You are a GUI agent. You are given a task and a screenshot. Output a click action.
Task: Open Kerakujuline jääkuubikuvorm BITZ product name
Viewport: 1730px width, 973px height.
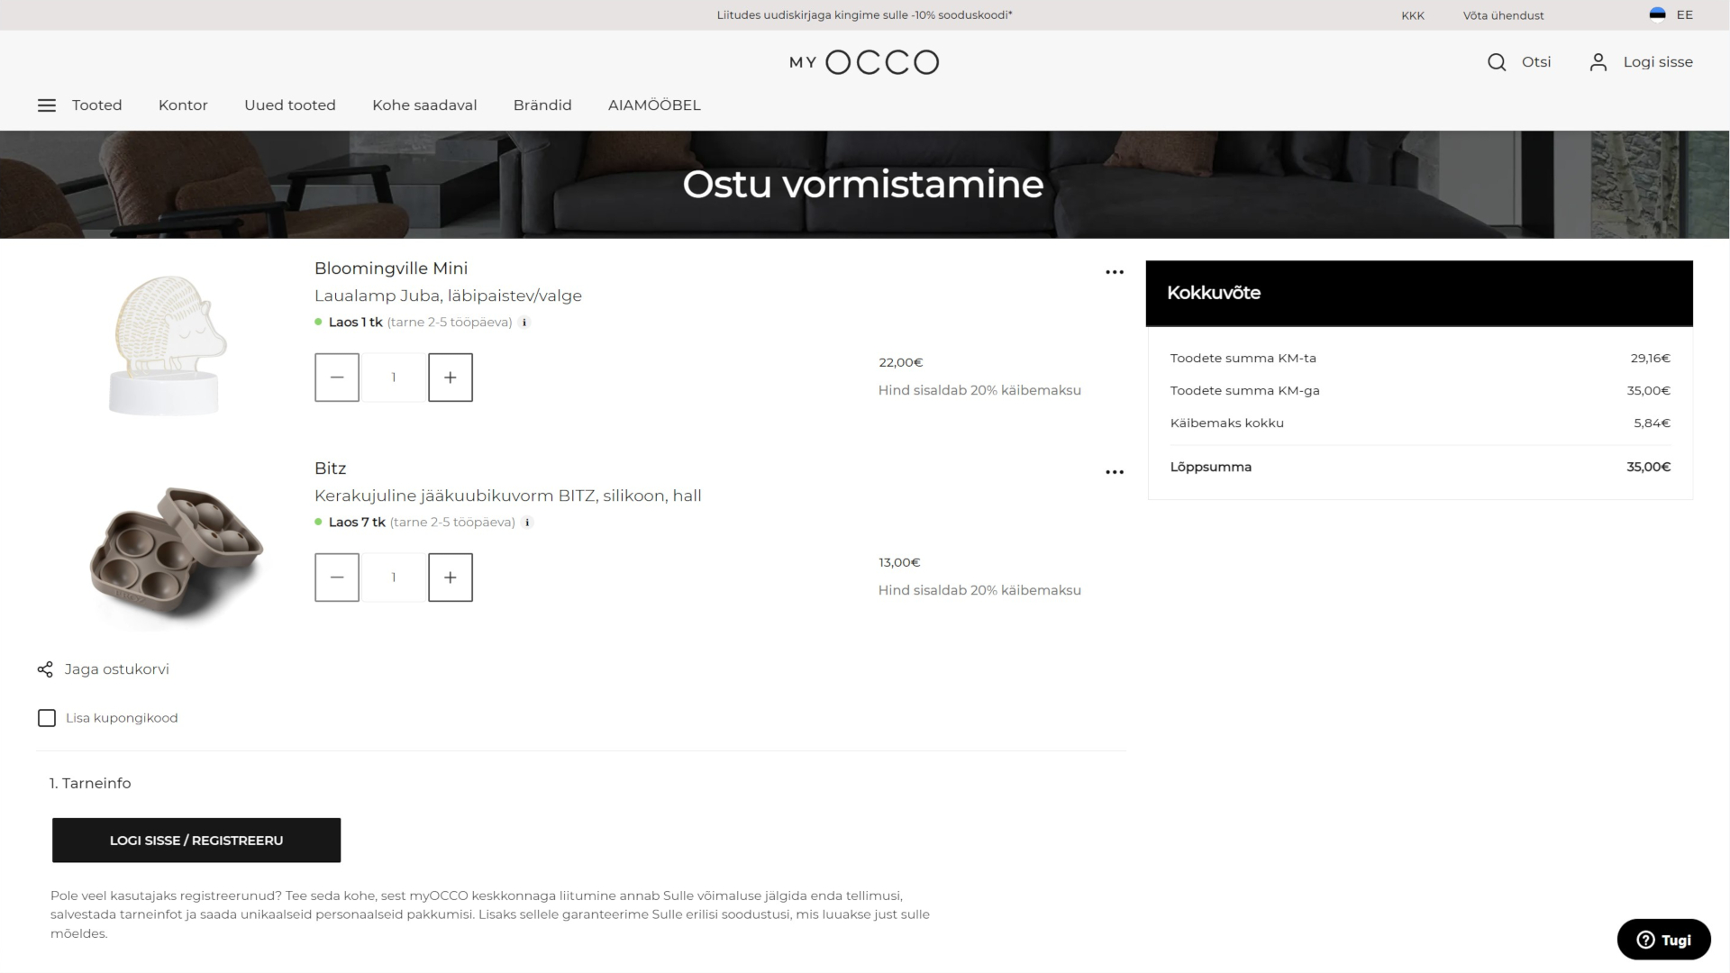coord(507,496)
